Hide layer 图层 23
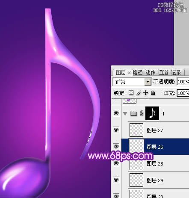This screenshot has height=198, width=189. pos(116,196)
